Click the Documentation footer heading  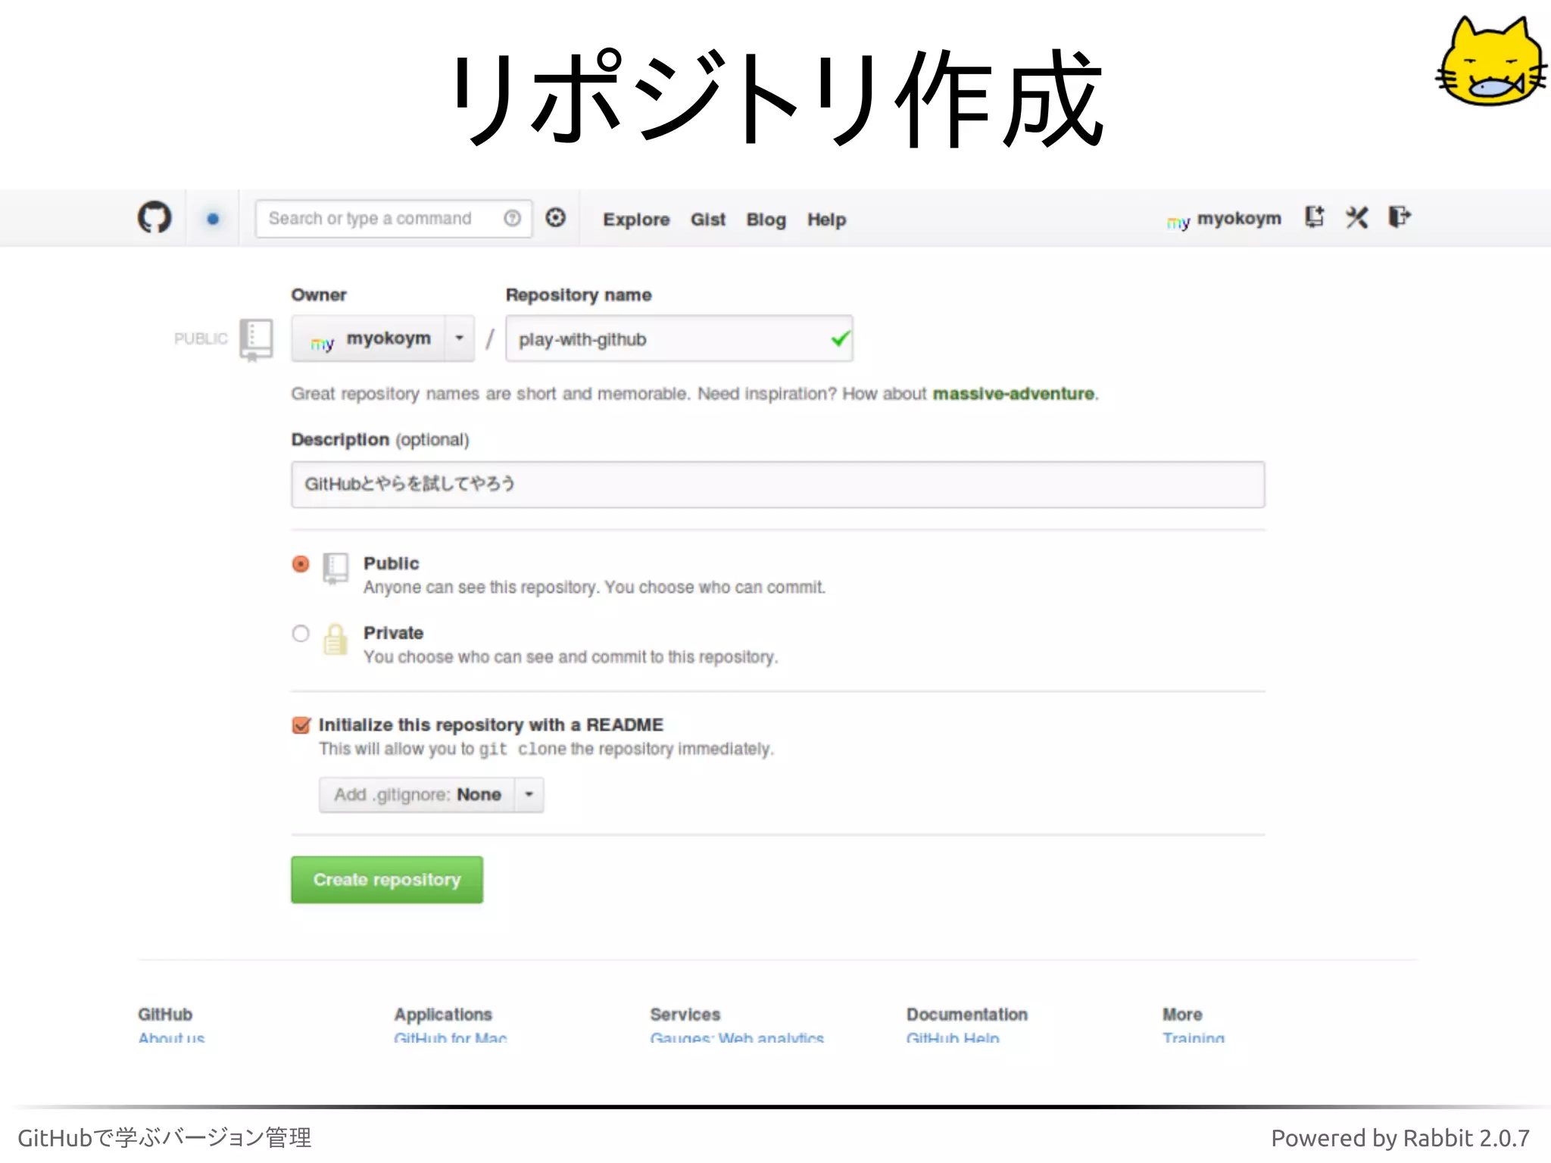[967, 1015]
